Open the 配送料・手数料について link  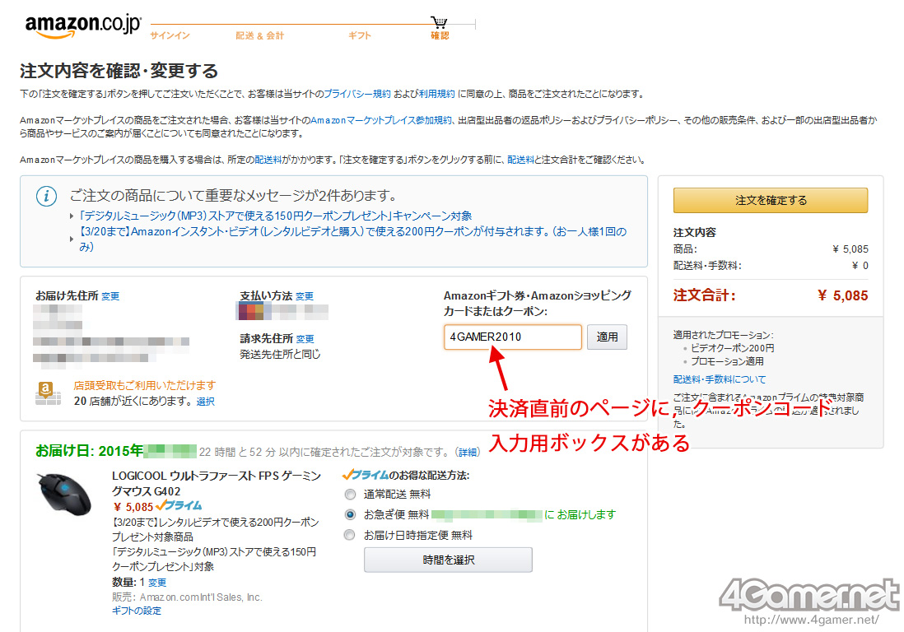coord(719,379)
